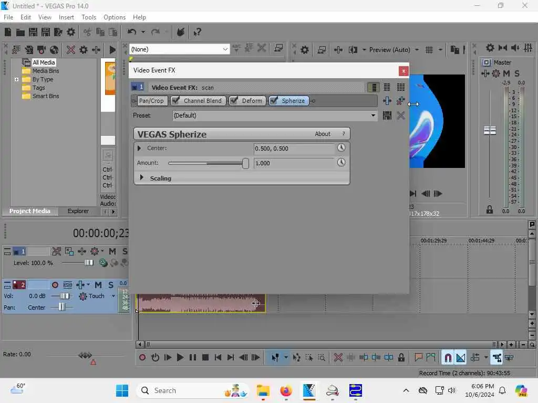538x403 pixels.
Task: Click the What's This help icon
Action: click(197, 32)
